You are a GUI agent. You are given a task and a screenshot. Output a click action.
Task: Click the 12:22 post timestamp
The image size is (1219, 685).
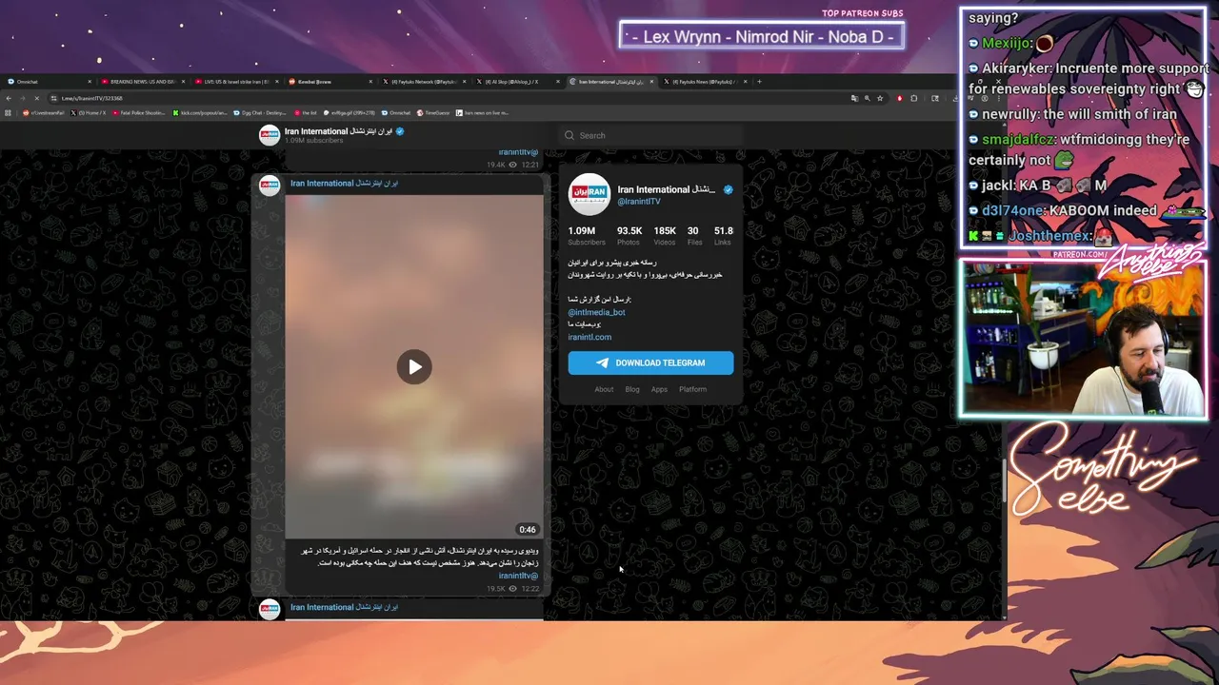pos(530,589)
